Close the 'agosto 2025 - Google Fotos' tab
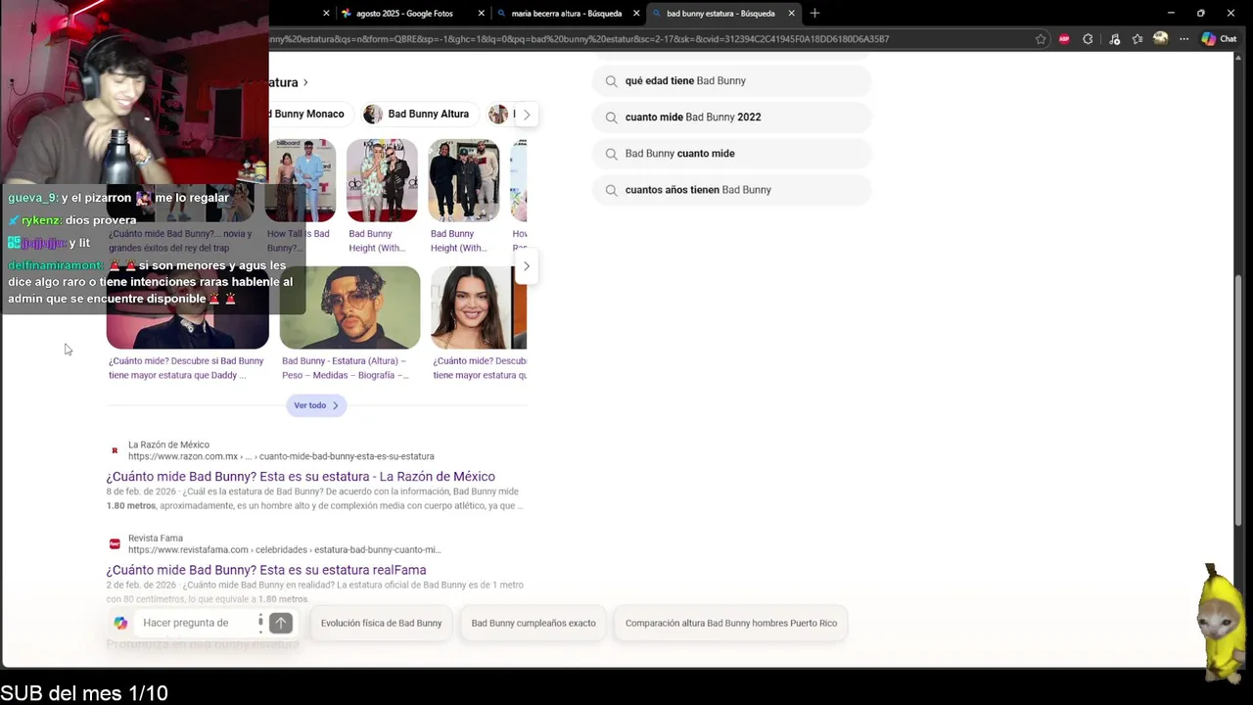This screenshot has height=705, width=1253. click(481, 13)
